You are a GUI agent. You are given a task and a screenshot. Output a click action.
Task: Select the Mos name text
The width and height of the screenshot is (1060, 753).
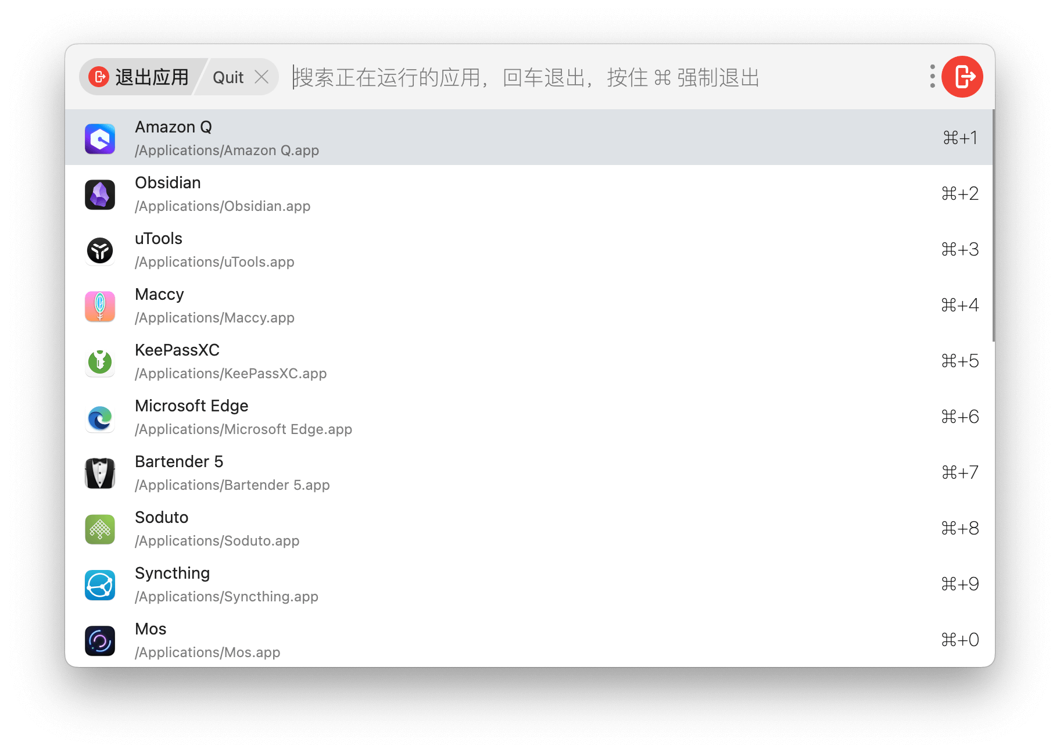tap(151, 629)
